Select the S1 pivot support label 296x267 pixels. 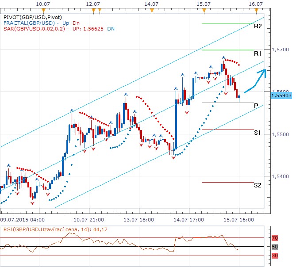point(258,133)
